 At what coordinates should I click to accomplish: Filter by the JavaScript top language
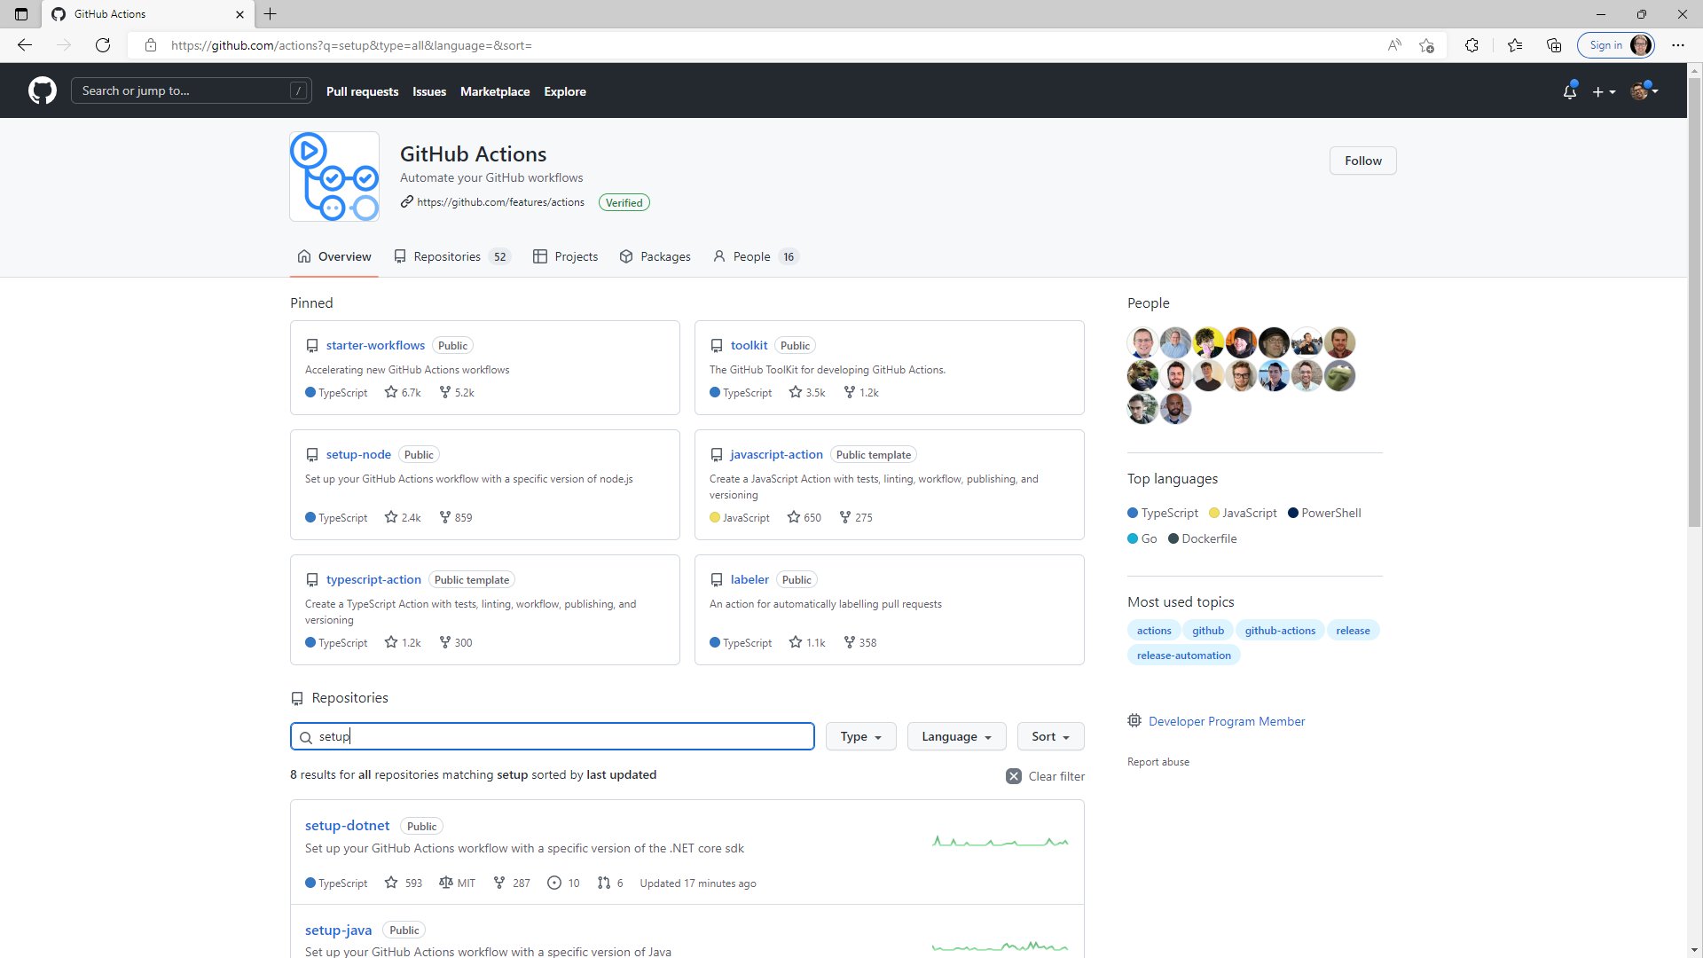(1243, 513)
